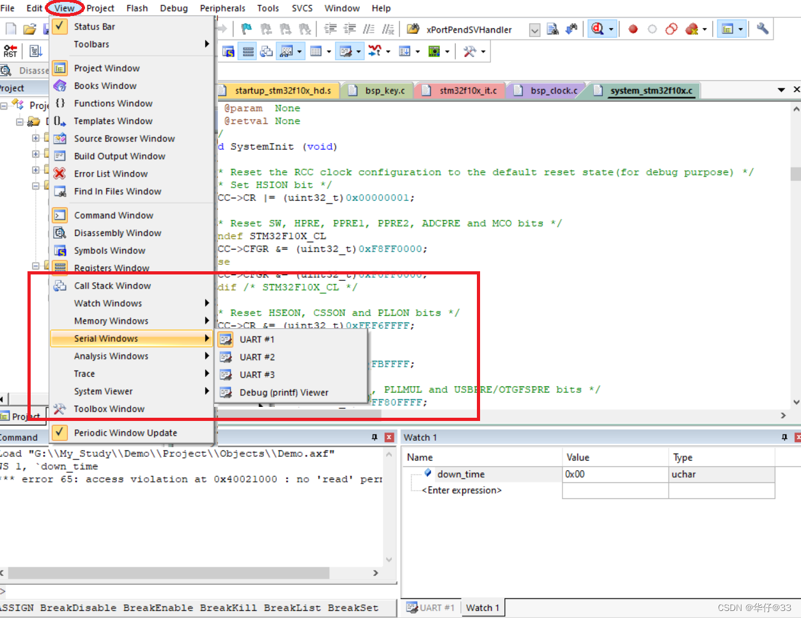Click the Command panel scroll down arrow
The width and height of the screenshot is (801, 618).
click(389, 559)
